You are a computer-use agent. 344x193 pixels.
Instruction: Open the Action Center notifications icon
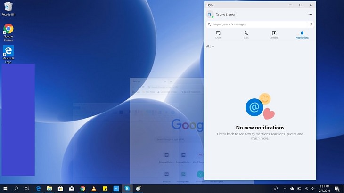click(x=337, y=188)
